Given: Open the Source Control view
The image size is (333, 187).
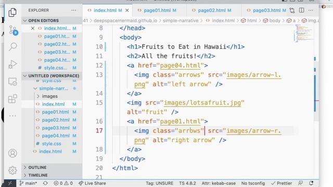Looking at the screenshot, I should (x=13, y=30).
